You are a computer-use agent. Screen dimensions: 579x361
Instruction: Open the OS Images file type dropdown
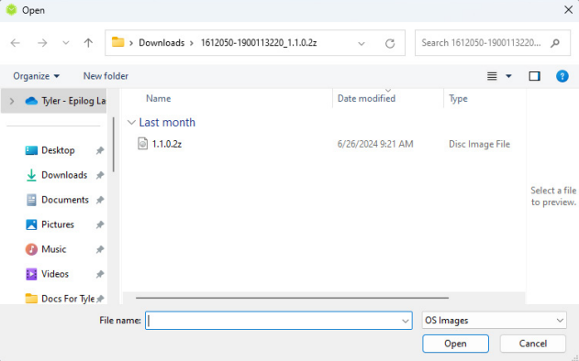point(494,321)
